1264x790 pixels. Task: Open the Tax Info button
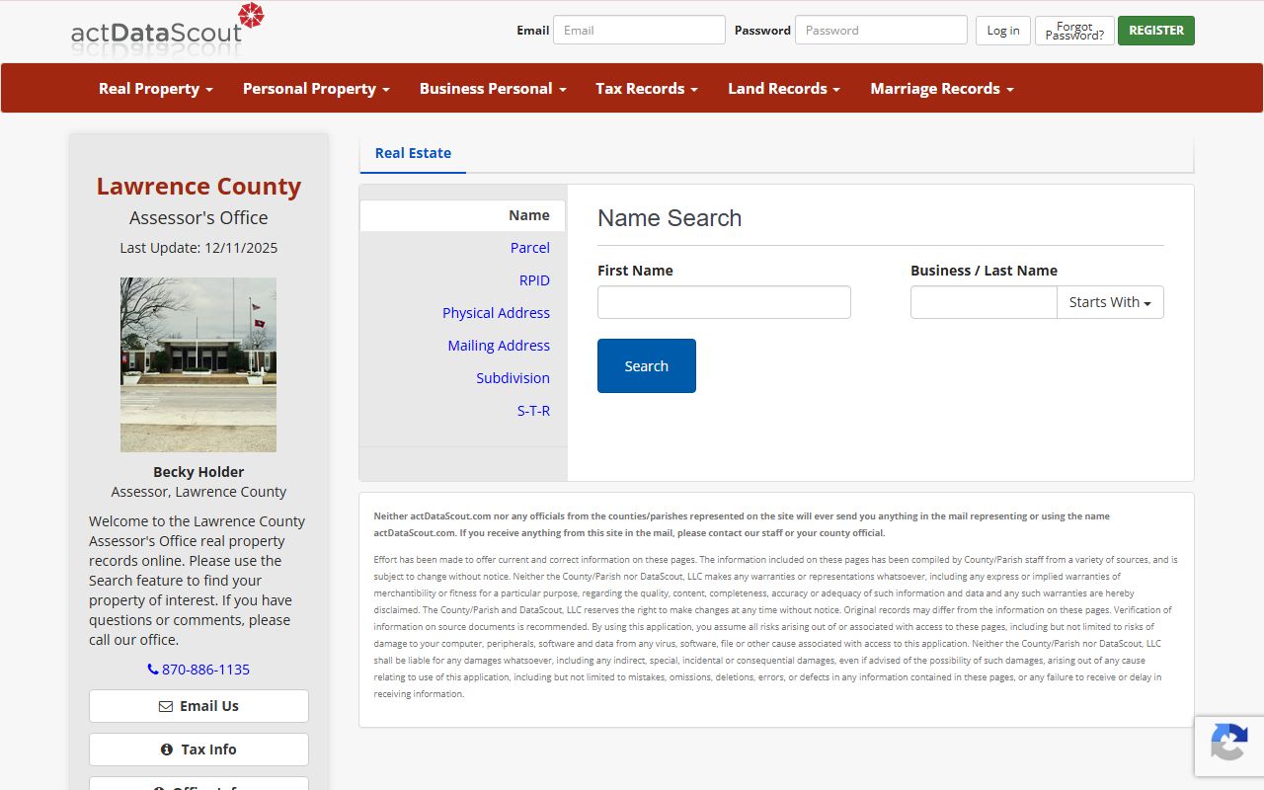click(198, 750)
